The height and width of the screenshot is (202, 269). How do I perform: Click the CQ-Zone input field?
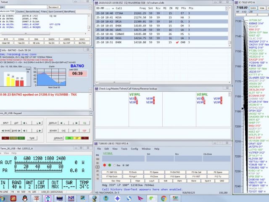coord(216,159)
